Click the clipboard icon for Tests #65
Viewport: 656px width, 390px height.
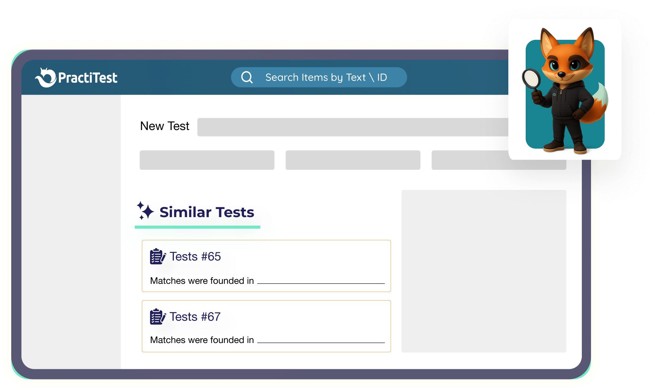pyautogui.click(x=158, y=256)
